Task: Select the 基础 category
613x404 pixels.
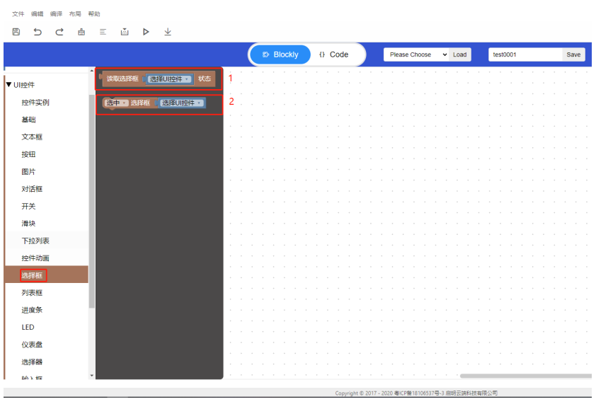Action: [x=28, y=120]
